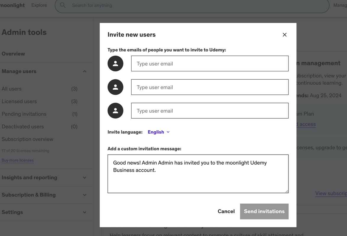Open Deactivated users list
Image resolution: width=347 pixels, height=236 pixels.
pyautogui.click(x=40, y=127)
